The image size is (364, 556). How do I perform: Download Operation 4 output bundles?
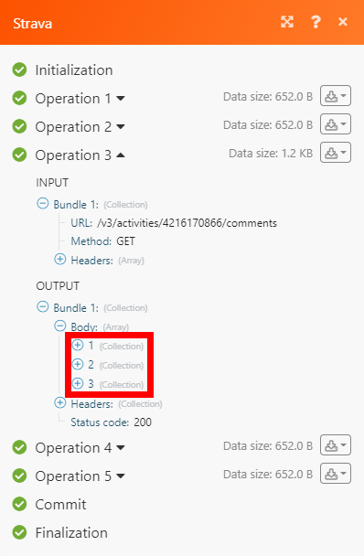[336, 445]
